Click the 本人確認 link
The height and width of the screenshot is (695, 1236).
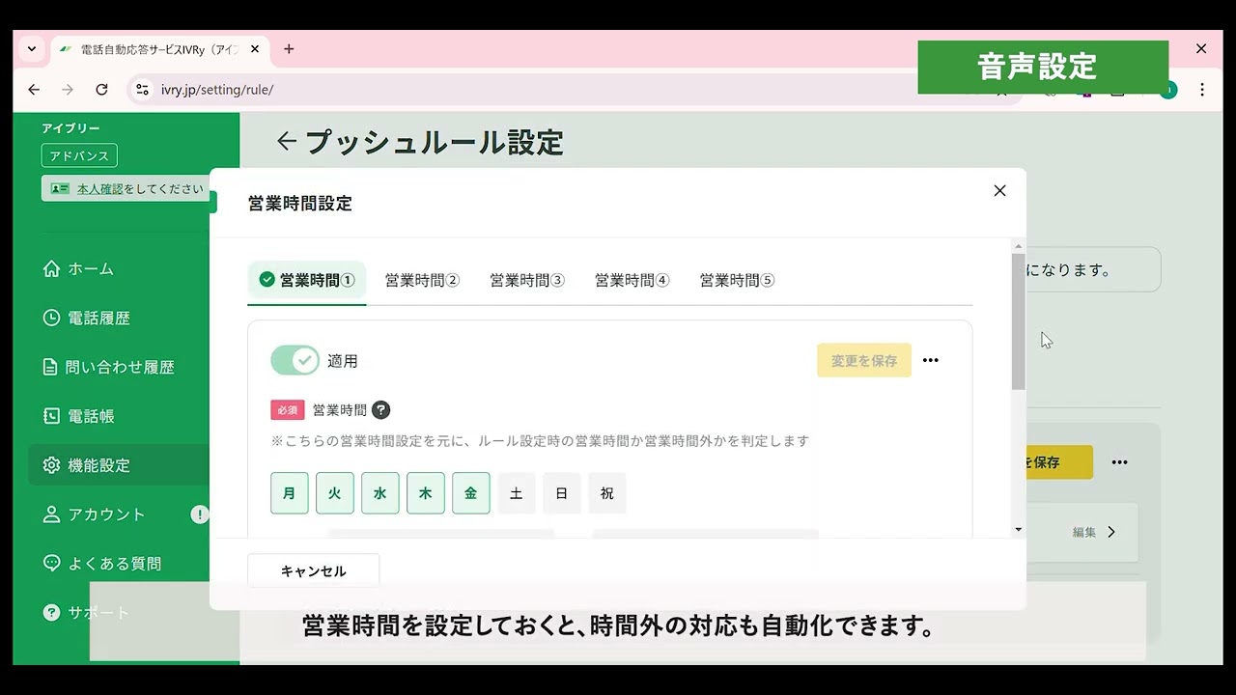[99, 189]
